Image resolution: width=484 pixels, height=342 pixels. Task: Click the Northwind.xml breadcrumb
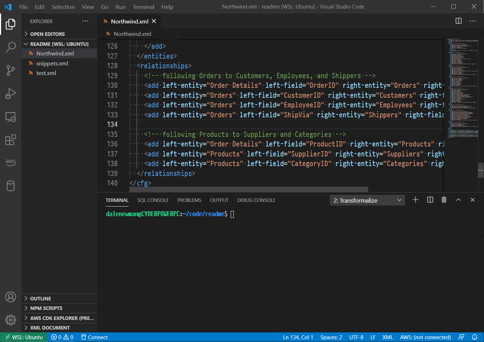[132, 34]
